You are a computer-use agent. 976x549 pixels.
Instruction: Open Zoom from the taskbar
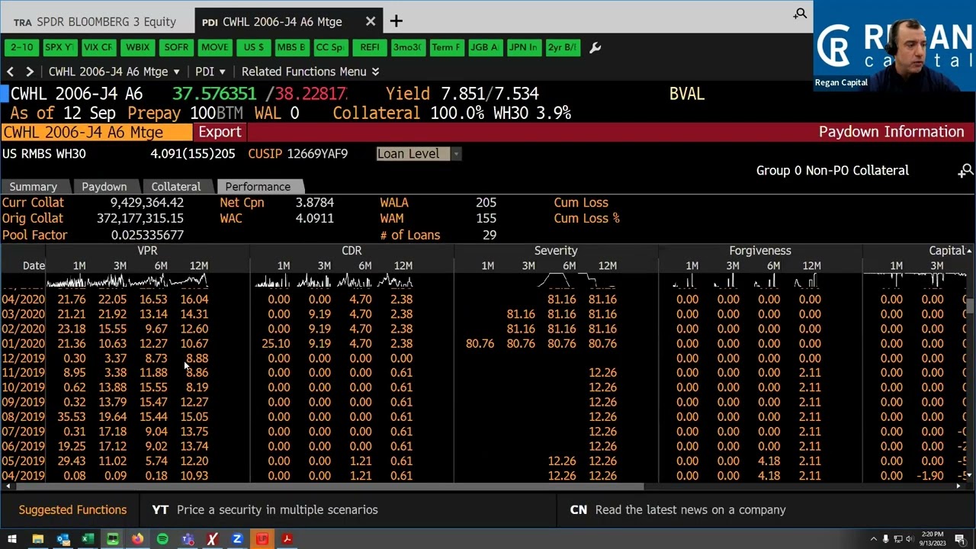(237, 540)
